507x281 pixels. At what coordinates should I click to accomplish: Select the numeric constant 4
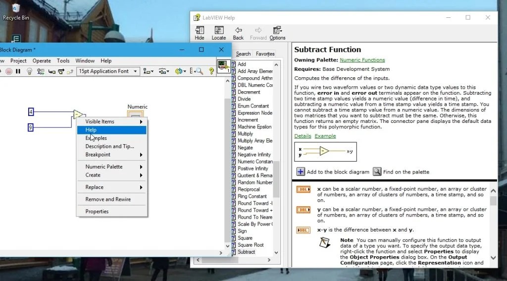pyautogui.click(x=31, y=112)
